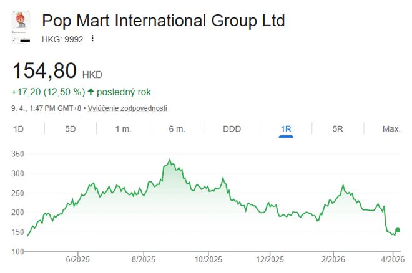View the 5R long-term chart

(x=338, y=129)
